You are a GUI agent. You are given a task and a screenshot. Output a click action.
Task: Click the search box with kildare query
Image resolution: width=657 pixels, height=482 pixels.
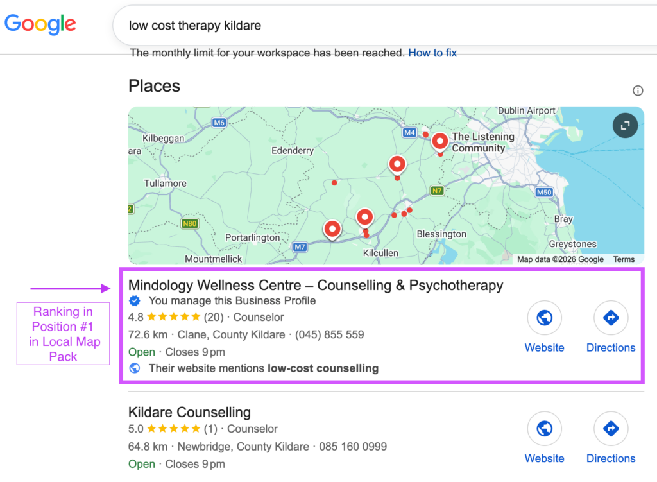[x=385, y=25]
